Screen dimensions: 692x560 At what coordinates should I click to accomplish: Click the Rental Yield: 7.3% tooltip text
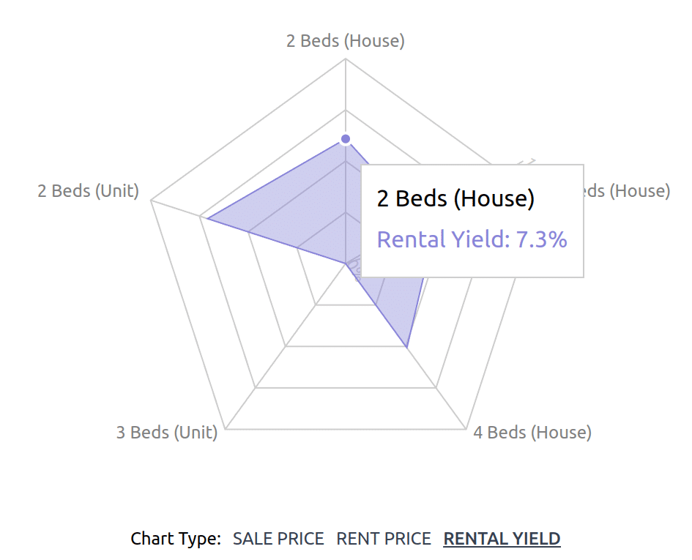[x=472, y=239]
